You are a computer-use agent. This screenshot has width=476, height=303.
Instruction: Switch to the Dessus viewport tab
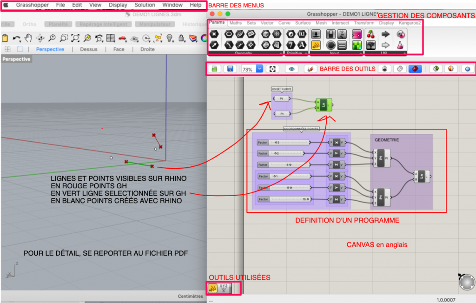point(89,49)
